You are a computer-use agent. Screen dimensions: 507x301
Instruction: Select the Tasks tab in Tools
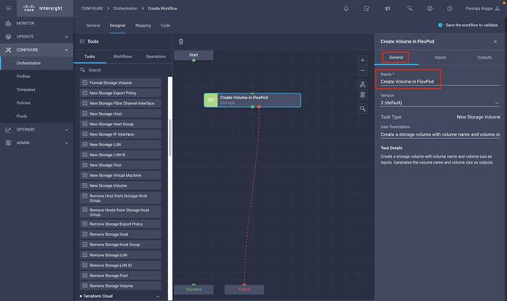90,56
